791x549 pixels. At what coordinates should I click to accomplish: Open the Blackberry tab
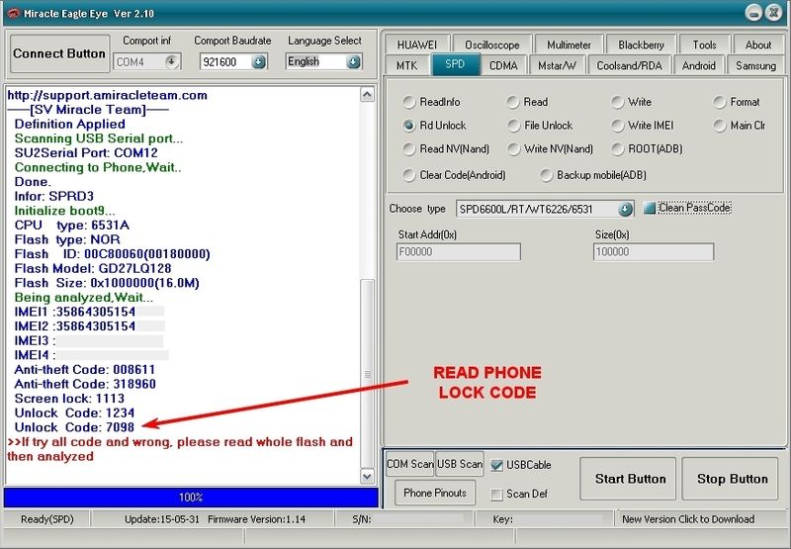point(641,45)
